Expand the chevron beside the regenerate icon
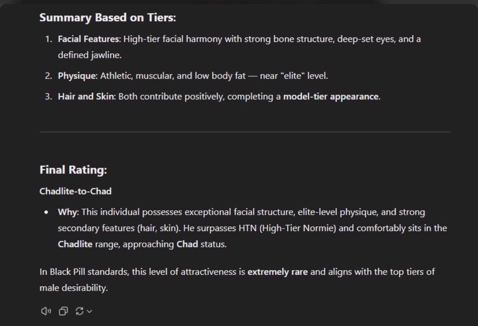The height and width of the screenshot is (326, 478). click(90, 311)
